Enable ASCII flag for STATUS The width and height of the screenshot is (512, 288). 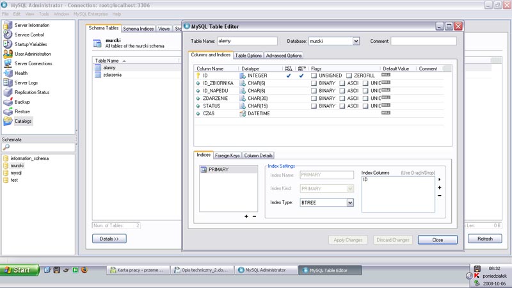tap(342, 106)
